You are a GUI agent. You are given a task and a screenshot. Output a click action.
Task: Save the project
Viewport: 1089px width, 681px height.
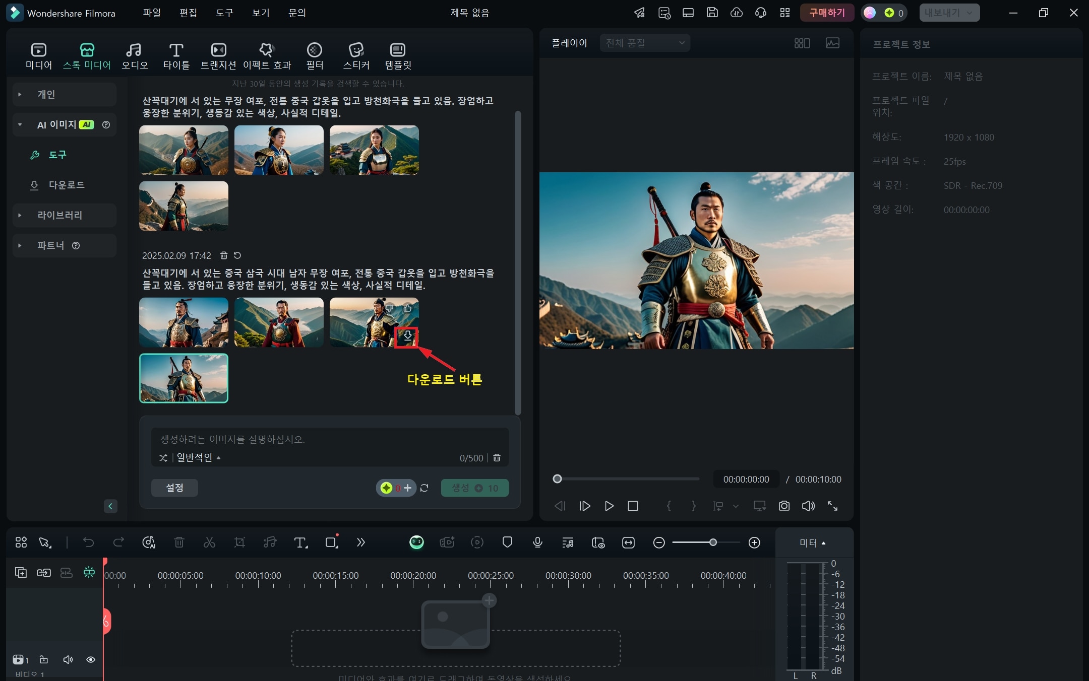click(x=712, y=13)
